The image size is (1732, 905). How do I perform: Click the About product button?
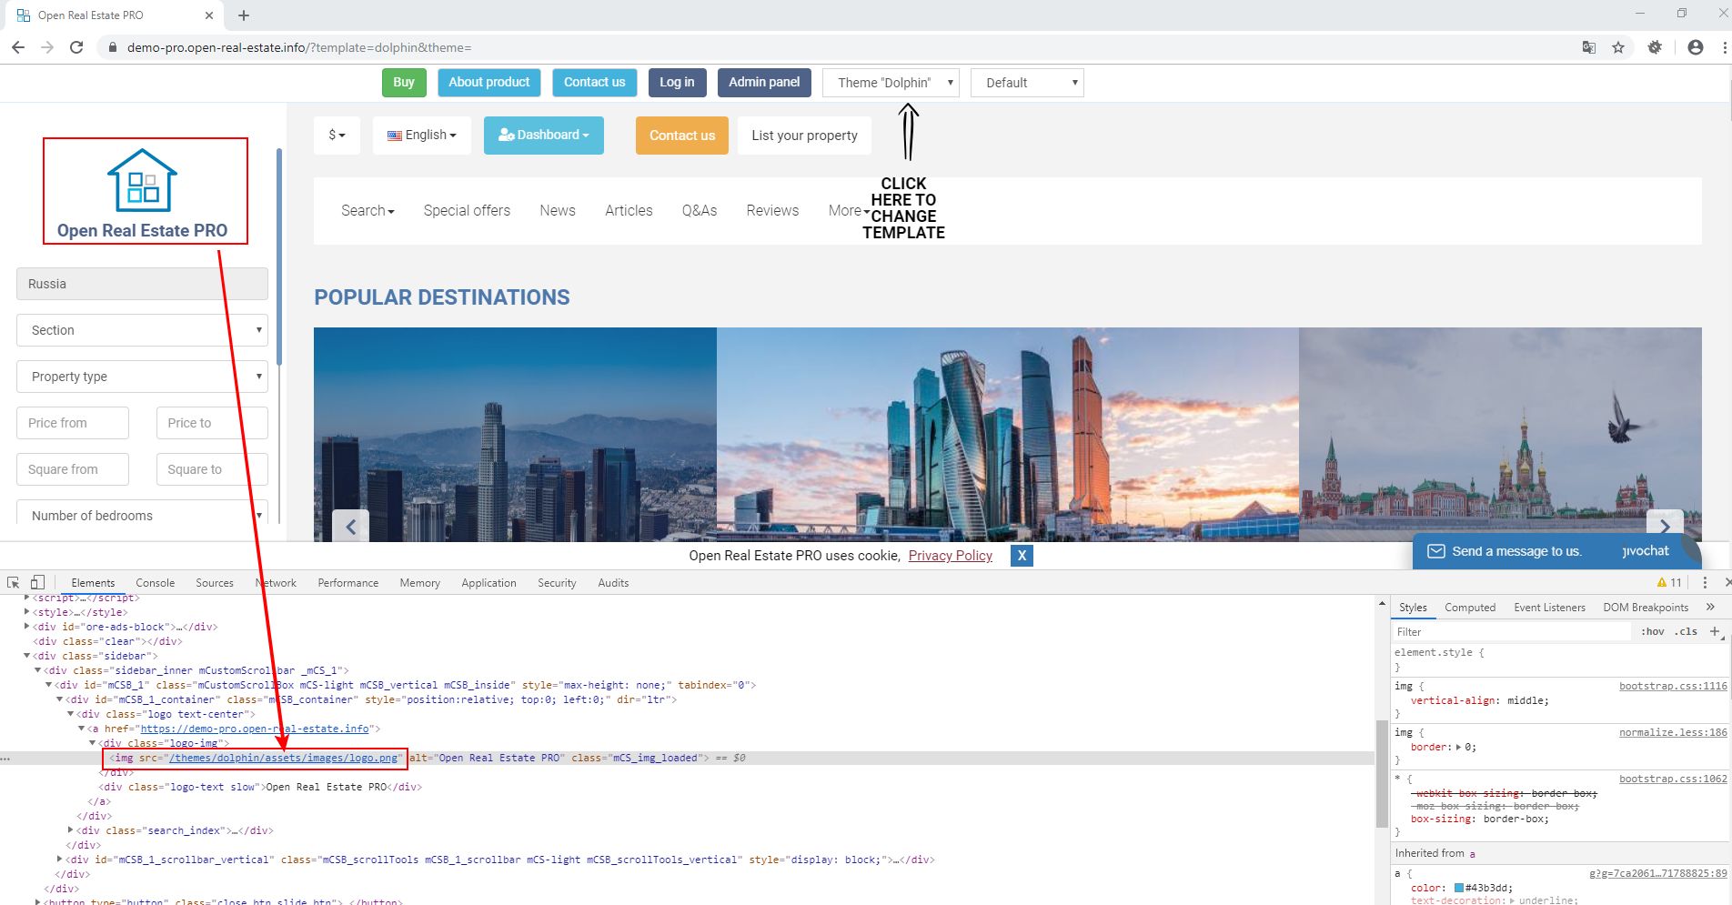pos(489,82)
